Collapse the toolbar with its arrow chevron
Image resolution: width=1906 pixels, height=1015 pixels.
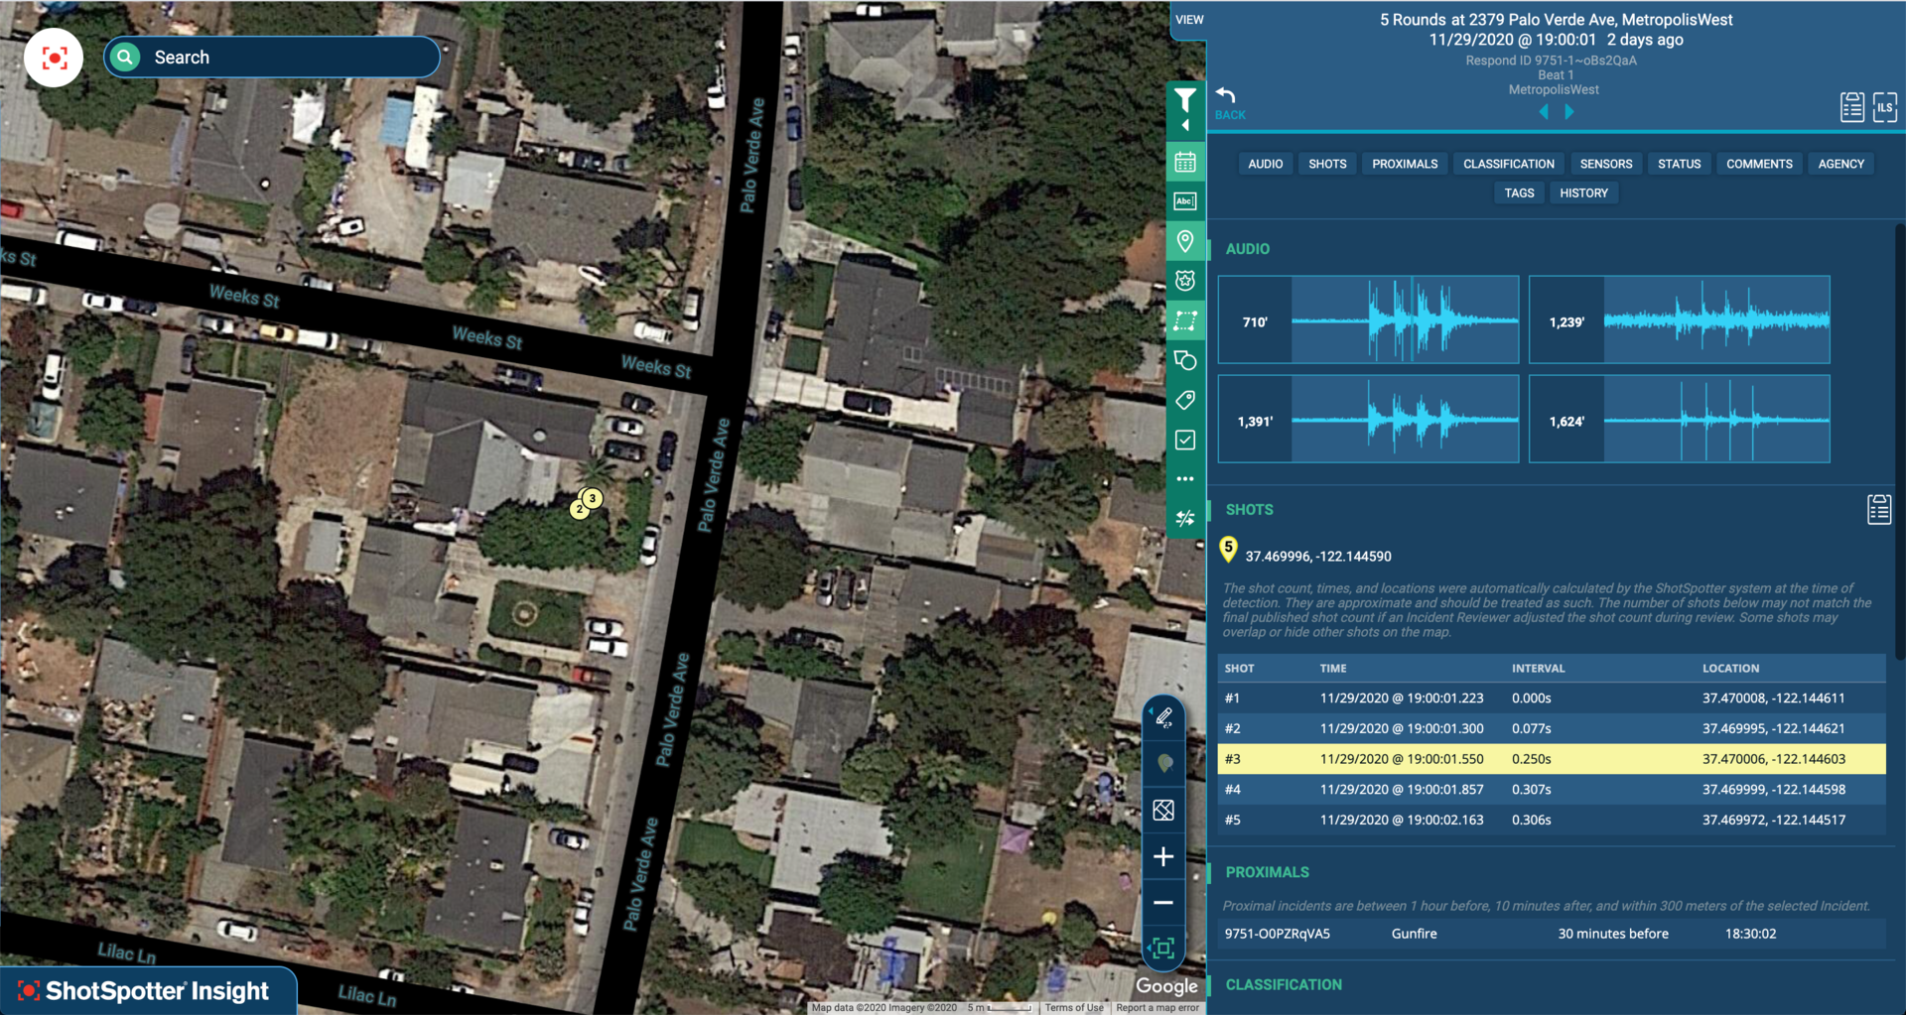point(1187,125)
